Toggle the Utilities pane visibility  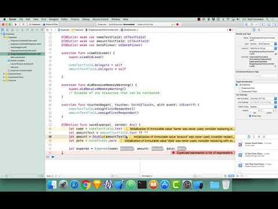(274, 24)
